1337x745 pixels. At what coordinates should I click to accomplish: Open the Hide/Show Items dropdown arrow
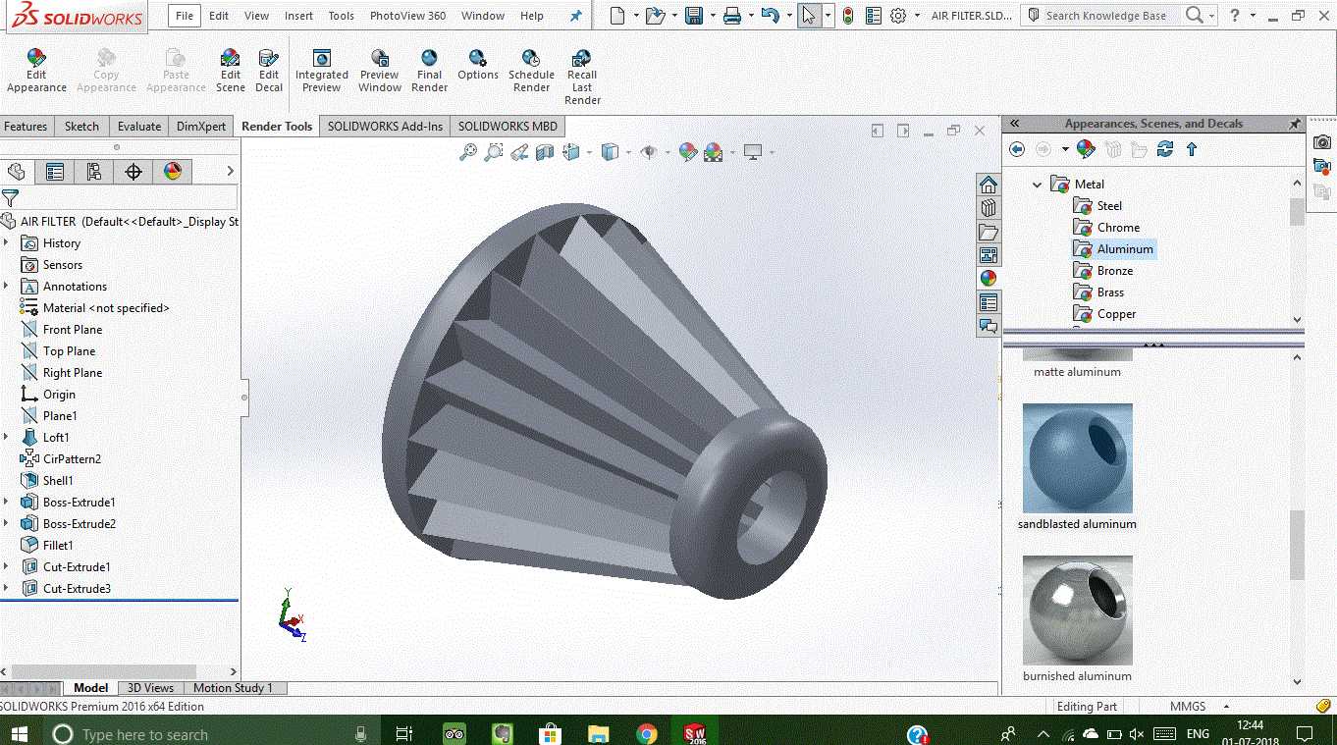667,152
